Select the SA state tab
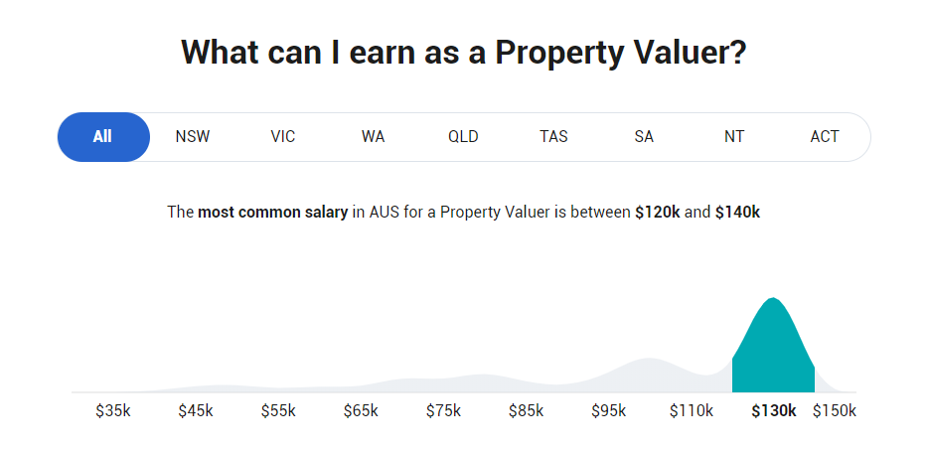The image size is (928, 451). pos(644,137)
